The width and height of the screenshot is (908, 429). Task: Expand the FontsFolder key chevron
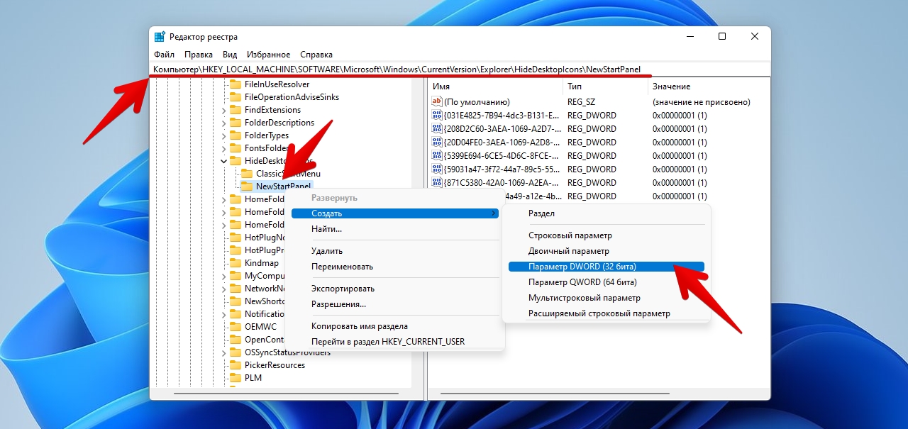click(223, 148)
